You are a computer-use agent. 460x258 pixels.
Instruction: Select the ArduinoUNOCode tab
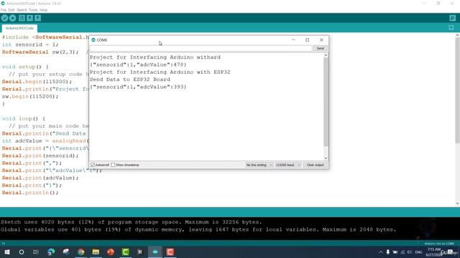pyautogui.click(x=19, y=28)
